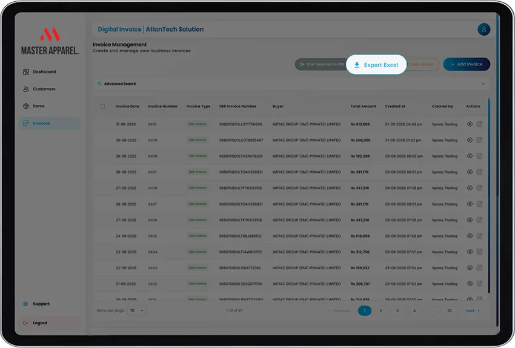The image size is (515, 348).
Task: View invoice 2402 using the eye icon
Action: pyautogui.click(x=470, y=284)
